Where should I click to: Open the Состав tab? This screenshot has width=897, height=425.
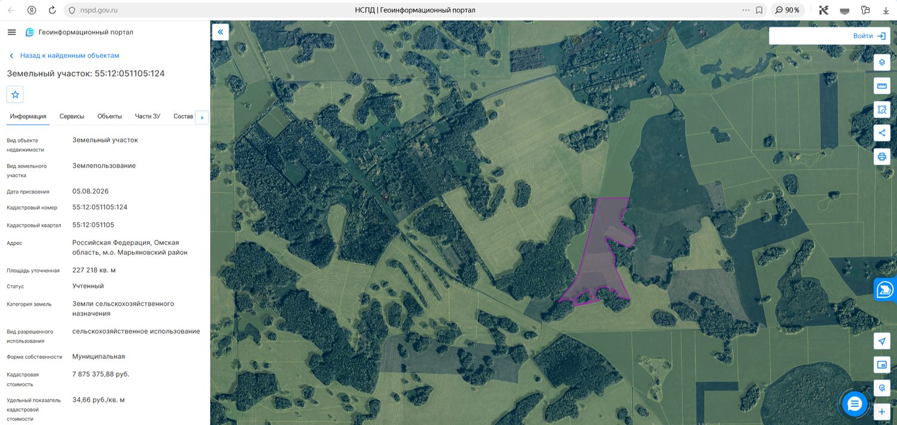[x=183, y=116]
